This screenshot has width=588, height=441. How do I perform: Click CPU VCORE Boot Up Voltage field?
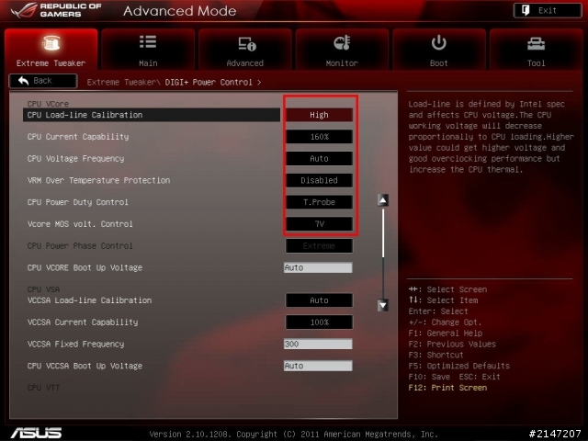click(x=318, y=267)
